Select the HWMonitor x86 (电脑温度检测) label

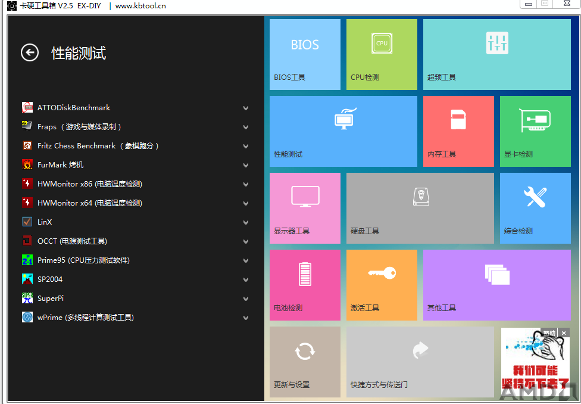pyautogui.click(x=90, y=184)
